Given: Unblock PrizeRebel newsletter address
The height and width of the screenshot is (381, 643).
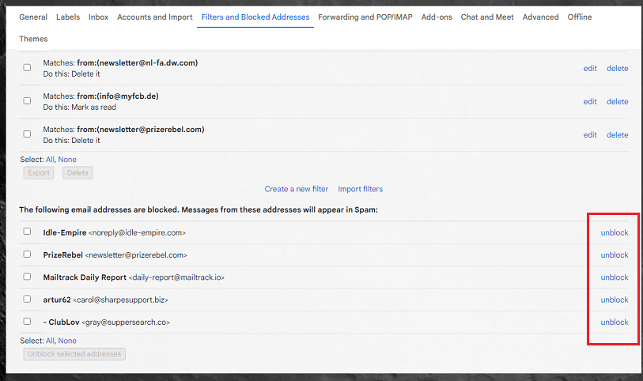Looking at the screenshot, I should pyautogui.click(x=615, y=255).
